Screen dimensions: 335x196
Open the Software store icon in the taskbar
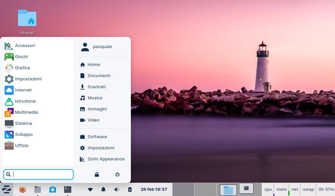click(53, 189)
